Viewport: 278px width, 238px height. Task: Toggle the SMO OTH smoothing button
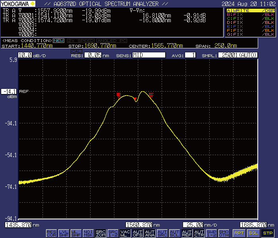[x=224, y=233]
